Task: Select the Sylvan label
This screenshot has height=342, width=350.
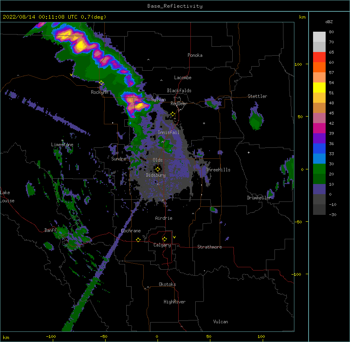Action: [x=158, y=100]
